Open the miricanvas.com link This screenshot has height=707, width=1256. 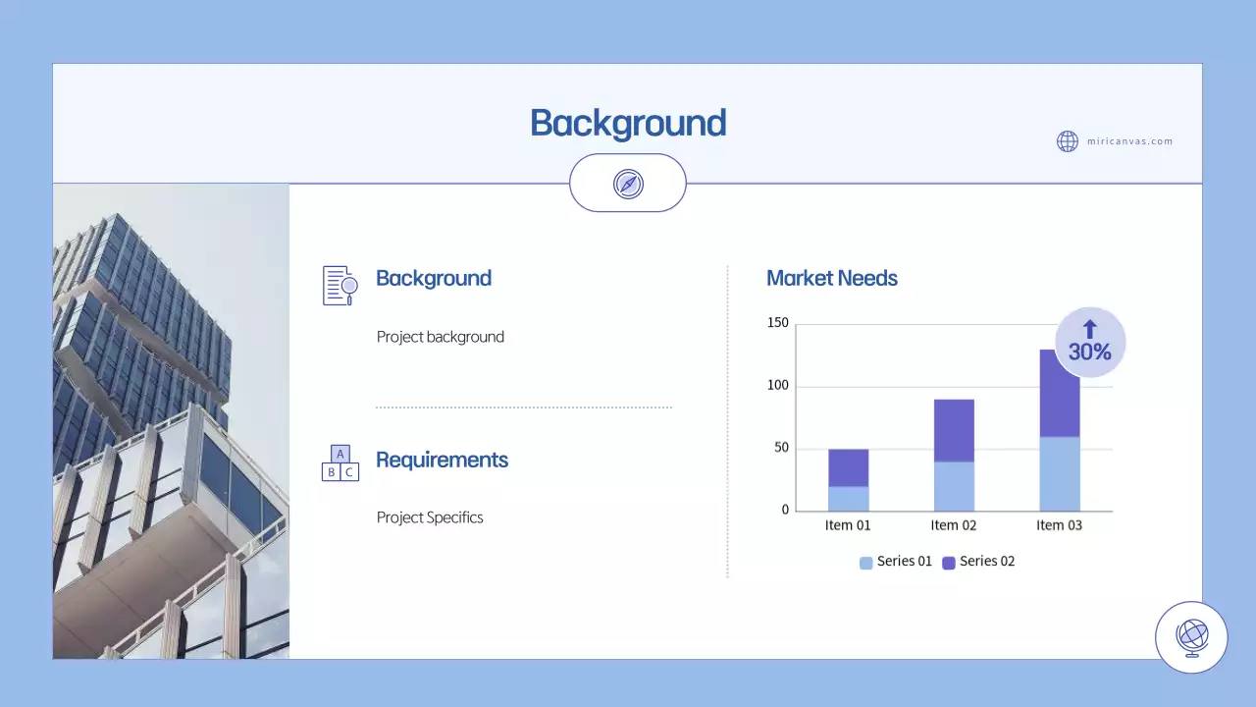coord(1129,141)
